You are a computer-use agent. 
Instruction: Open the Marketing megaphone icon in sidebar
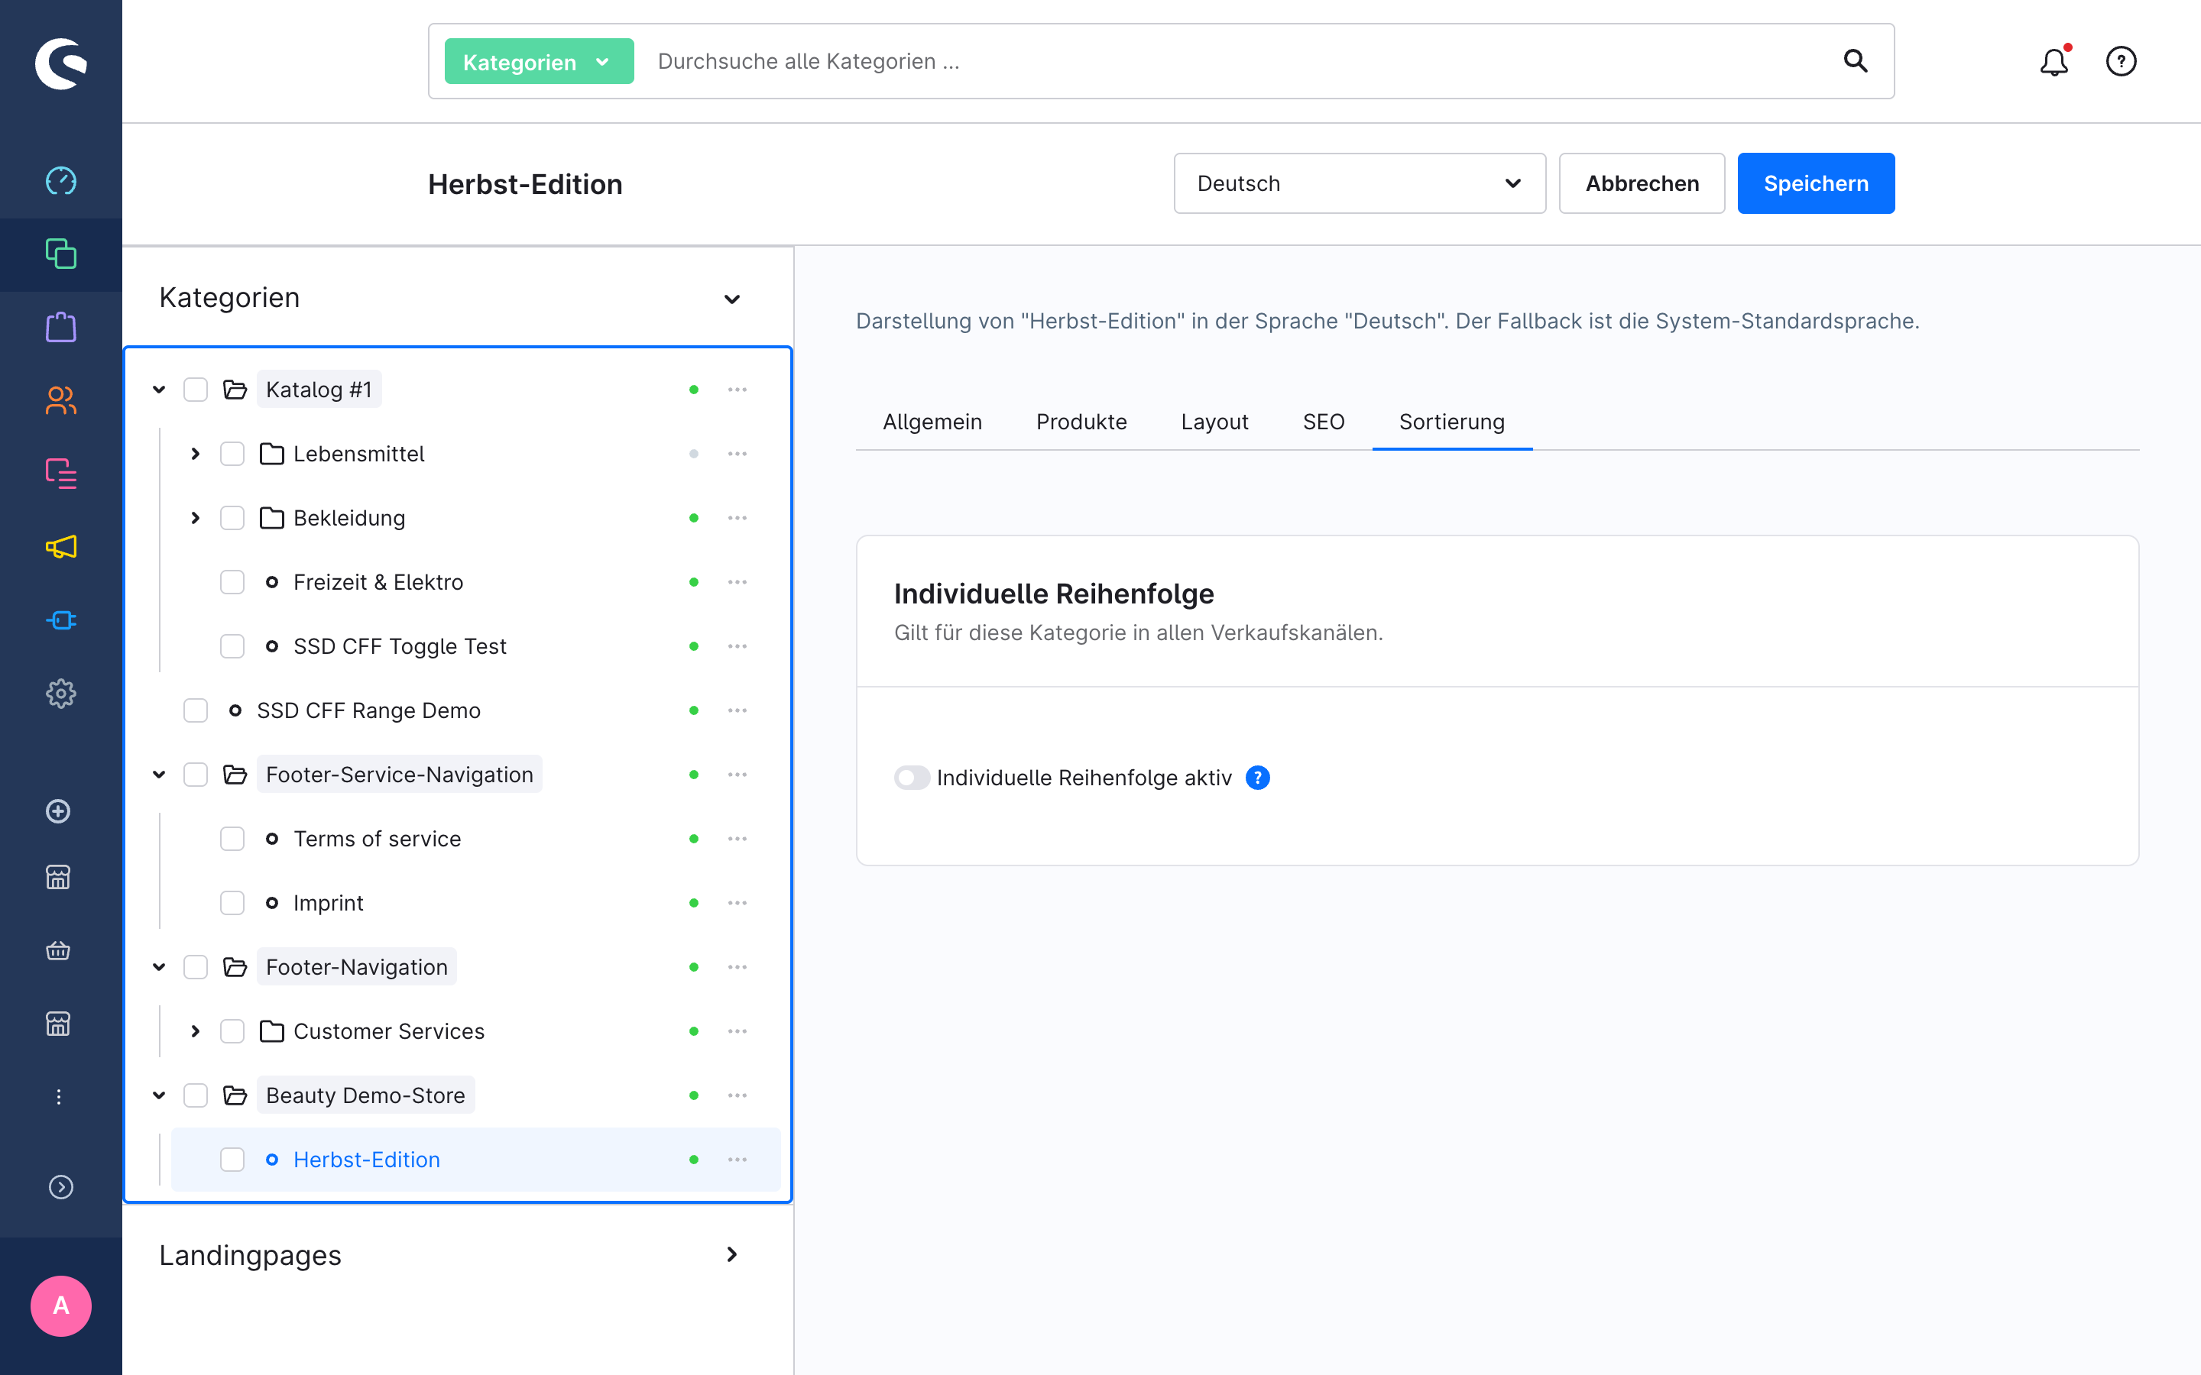tap(61, 546)
